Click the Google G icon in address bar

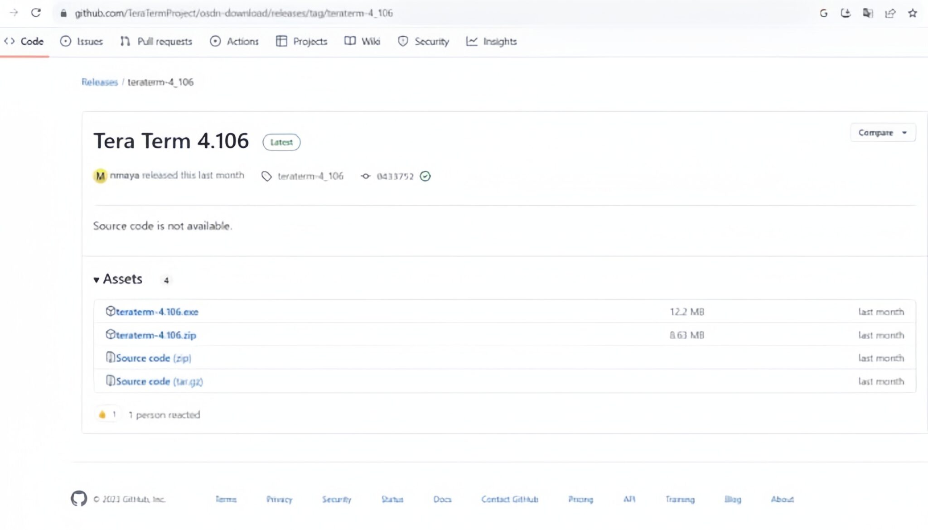(x=823, y=13)
